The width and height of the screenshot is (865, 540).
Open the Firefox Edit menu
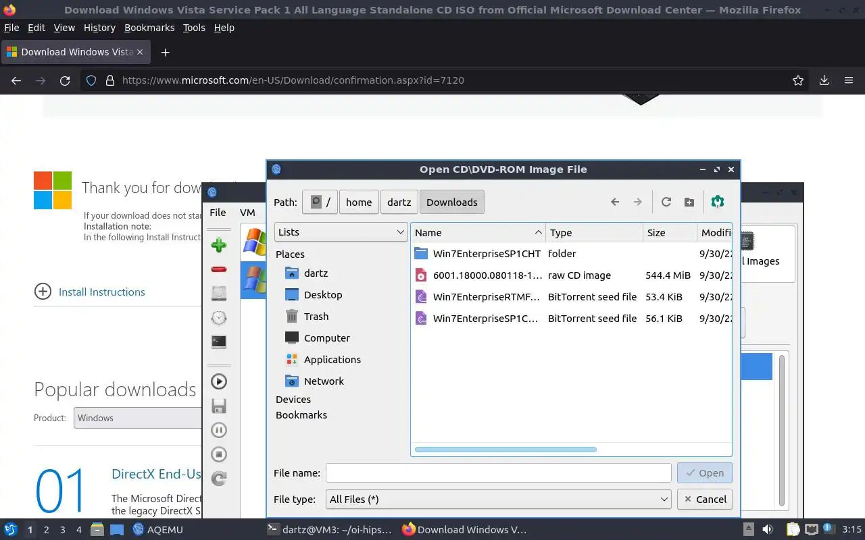point(36,28)
